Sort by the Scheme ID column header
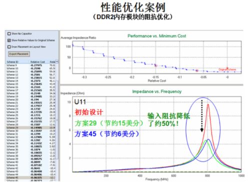 [x=12, y=62]
